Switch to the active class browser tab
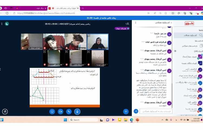This screenshot has width=203, height=130. [64, 8]
